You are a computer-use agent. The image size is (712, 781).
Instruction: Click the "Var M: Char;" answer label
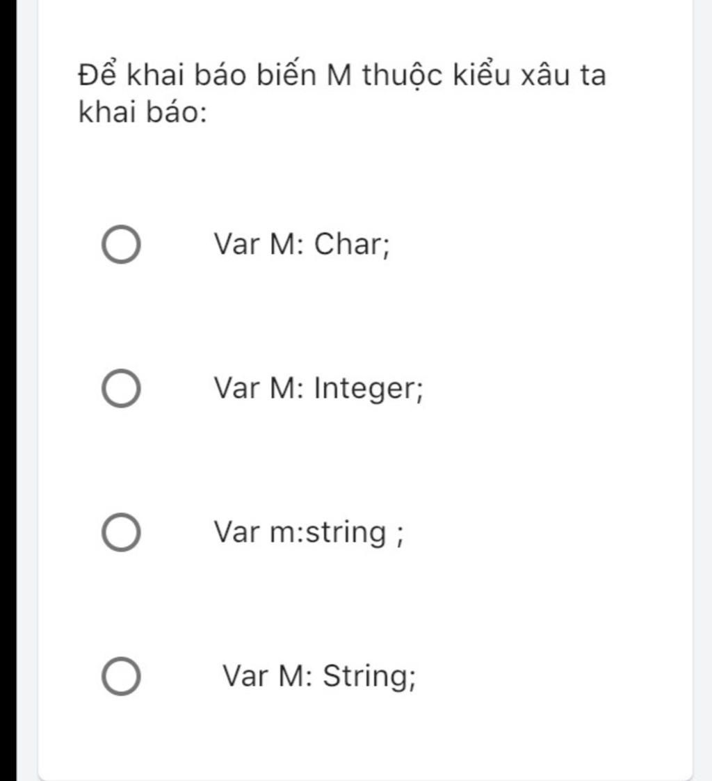pyautogui.click(x=301, y=245)
